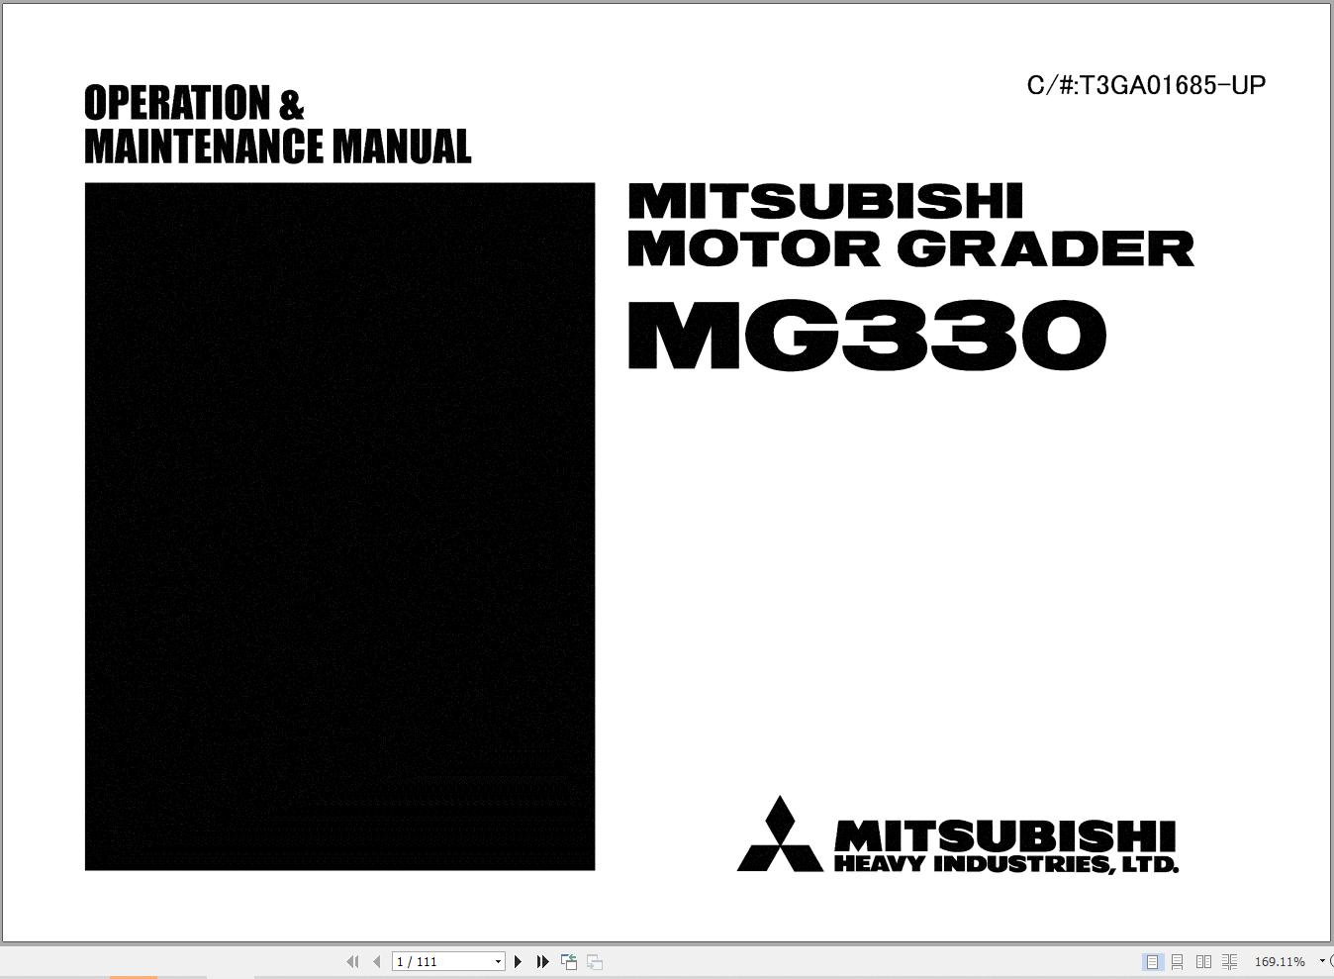Image resolution: width=1334 pixels, height=979 pixels.
Task: Switch to single page layout
Action: [1152, 961]
